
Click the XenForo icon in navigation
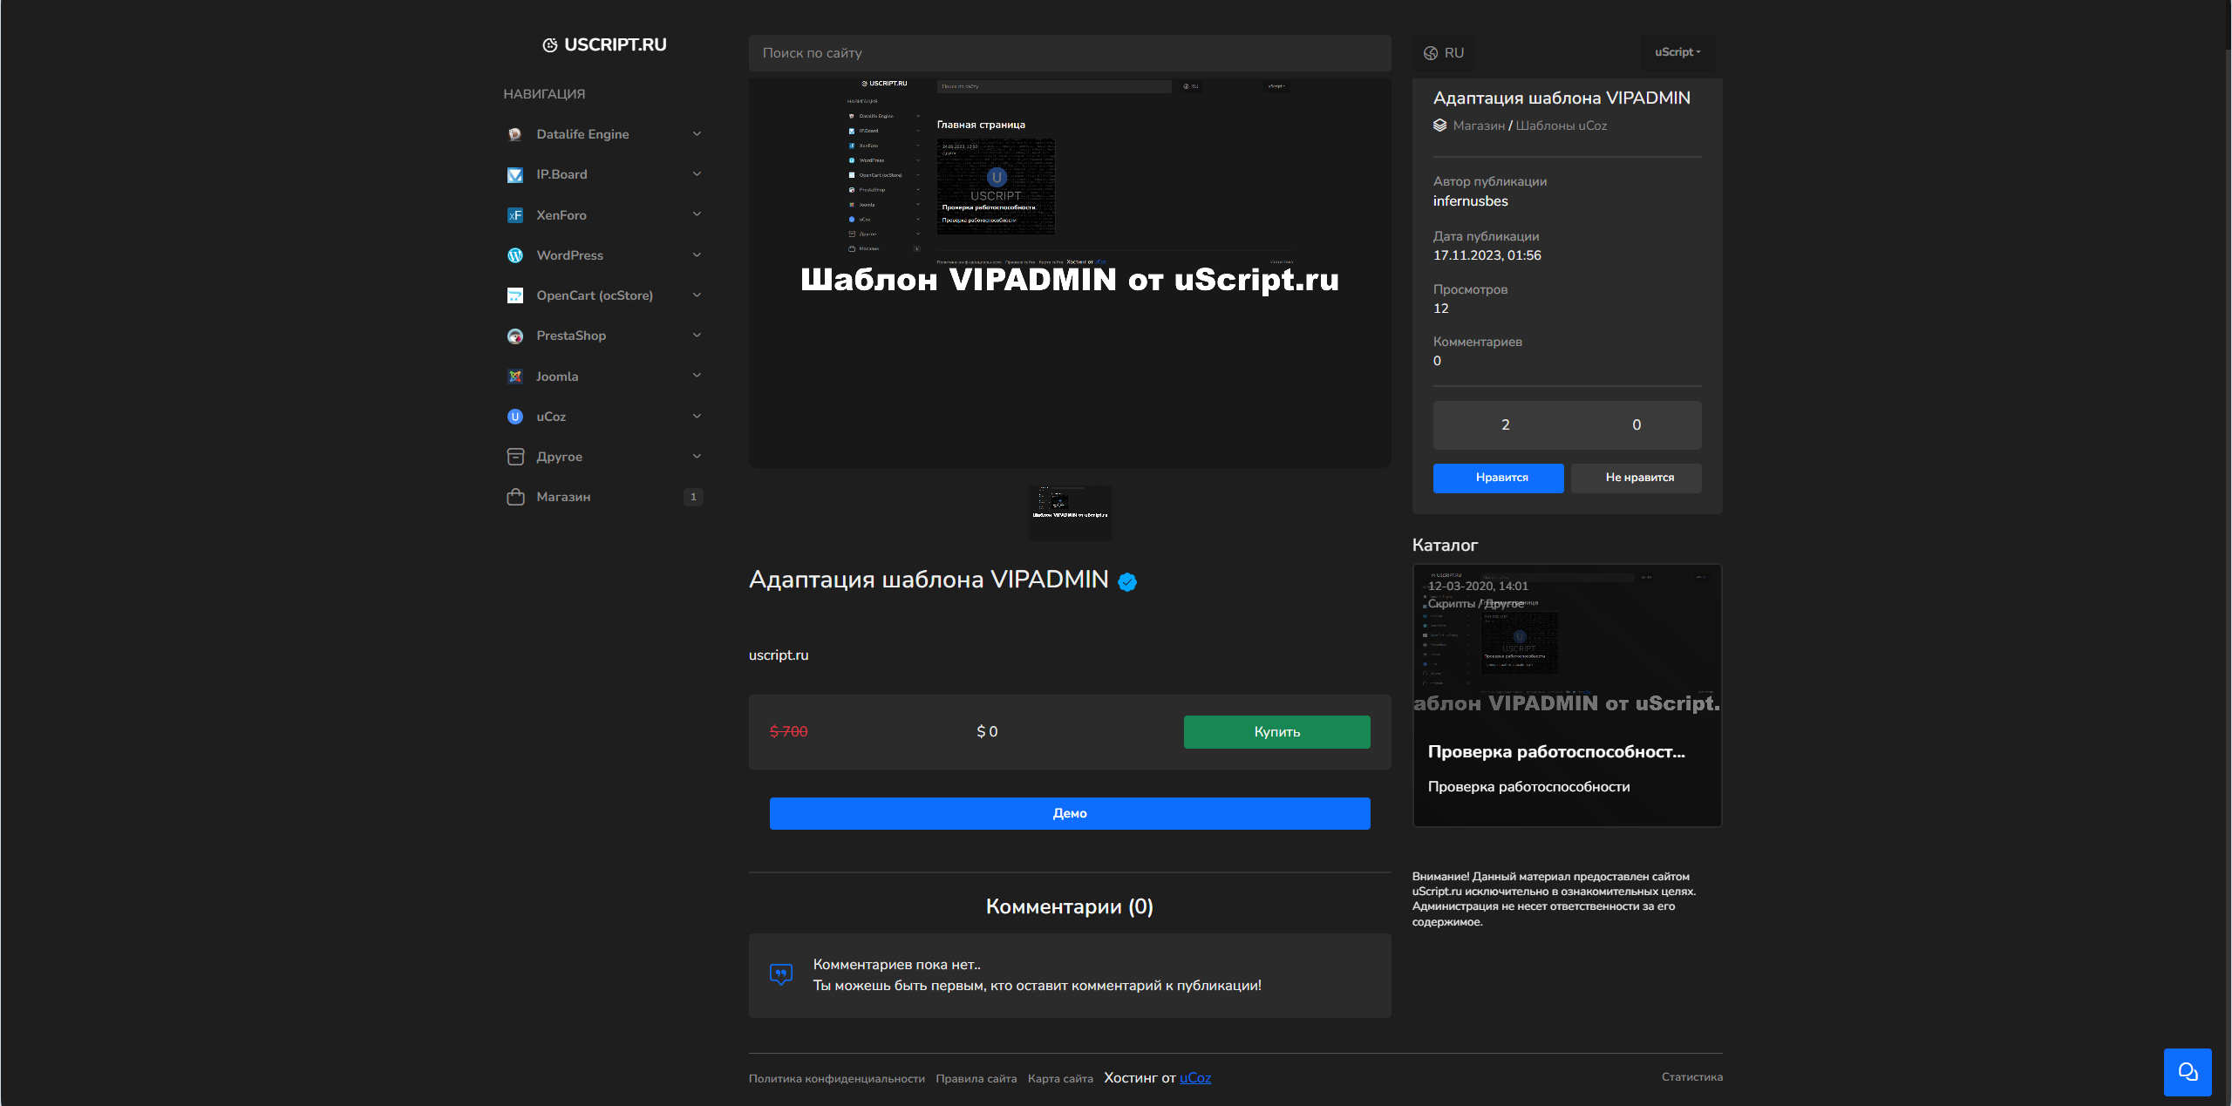point(515,215)
